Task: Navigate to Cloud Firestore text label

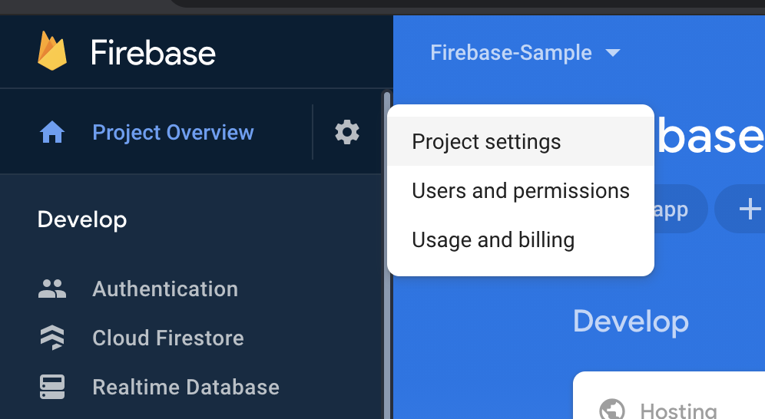Action: tap(168, 338)
